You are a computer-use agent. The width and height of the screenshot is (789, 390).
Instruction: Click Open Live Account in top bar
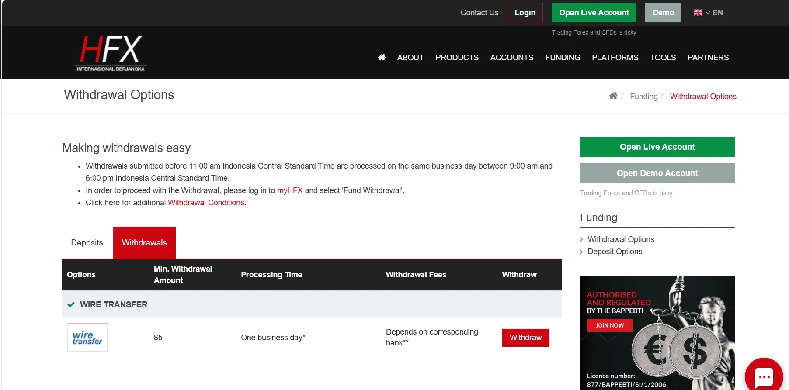(x=594, y=13)
